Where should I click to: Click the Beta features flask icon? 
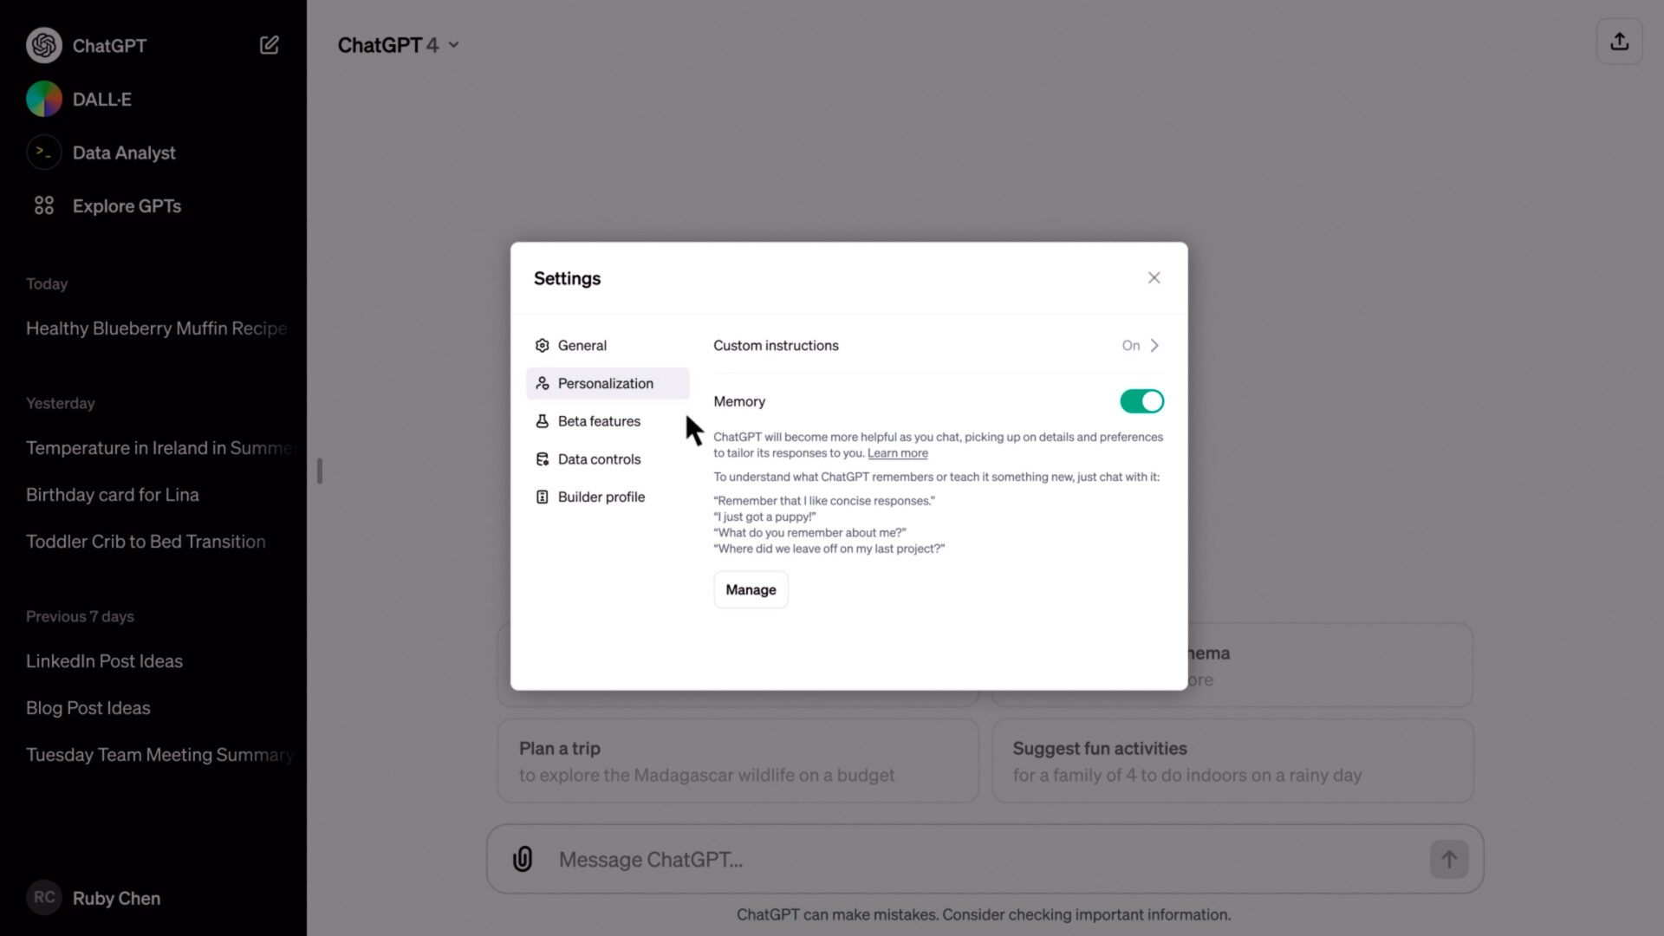coord(542,420)
